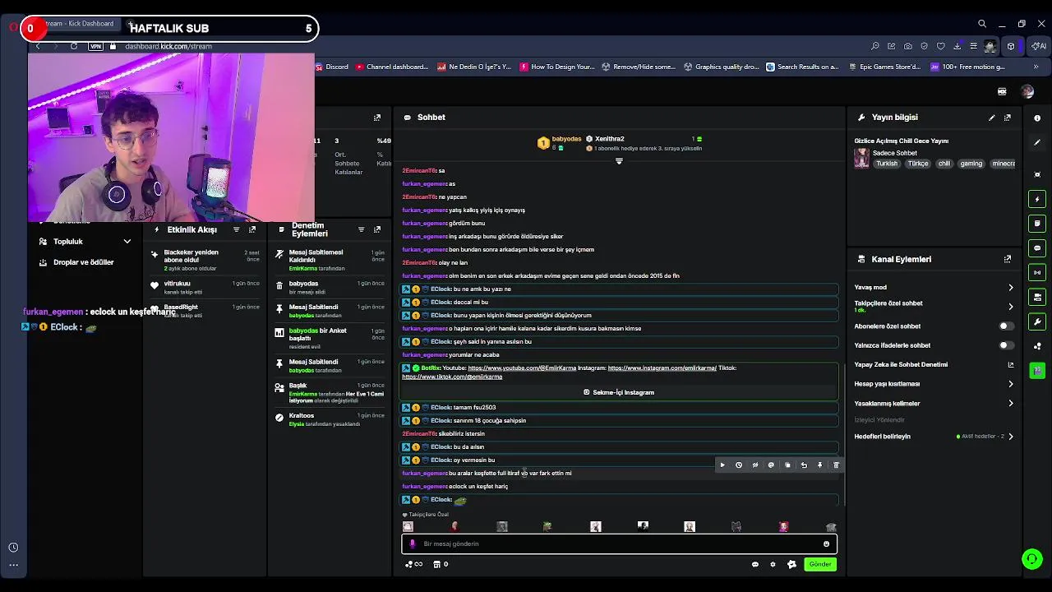Click the green support headset button
Screen dimensions: 1052x592
click(1032, 559)
